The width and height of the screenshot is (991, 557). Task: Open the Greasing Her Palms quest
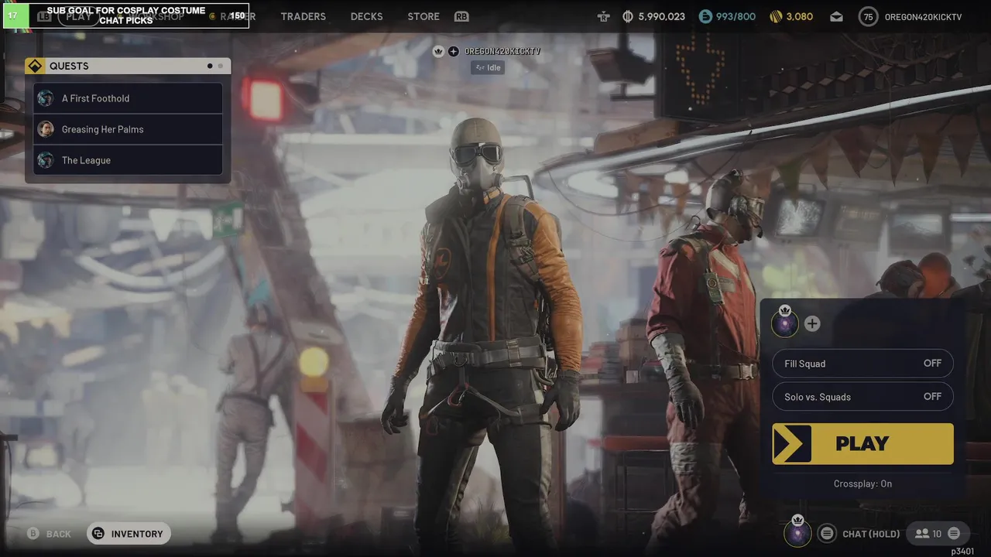point(128,129)
